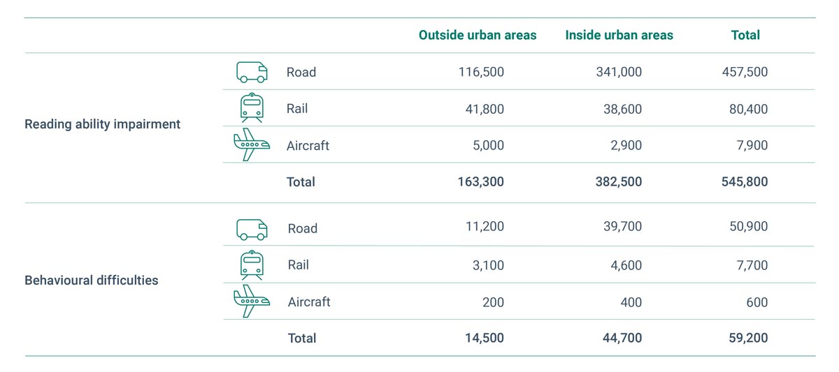Select the Outside urban areas column header

[x=478, y=35]
